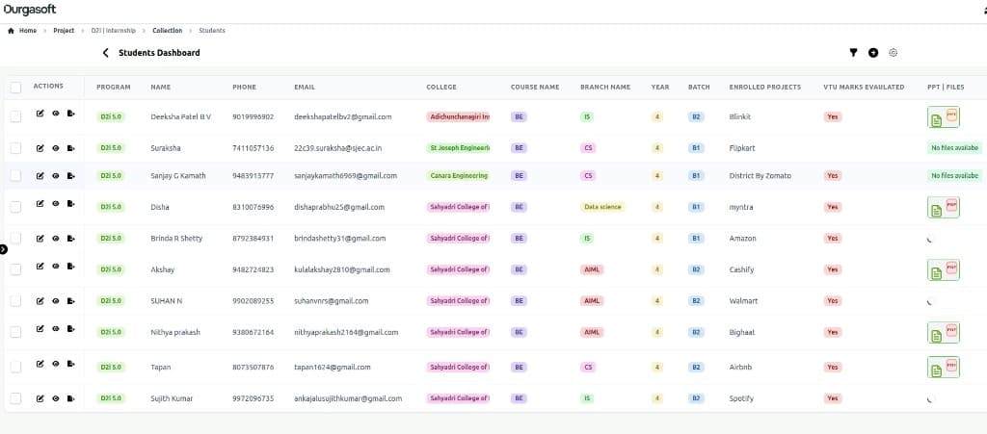Viewport: 987px width, 434px height.
Task: Expand the collapsed sidebar with the left edge arrow
Action: pos(3,249)
